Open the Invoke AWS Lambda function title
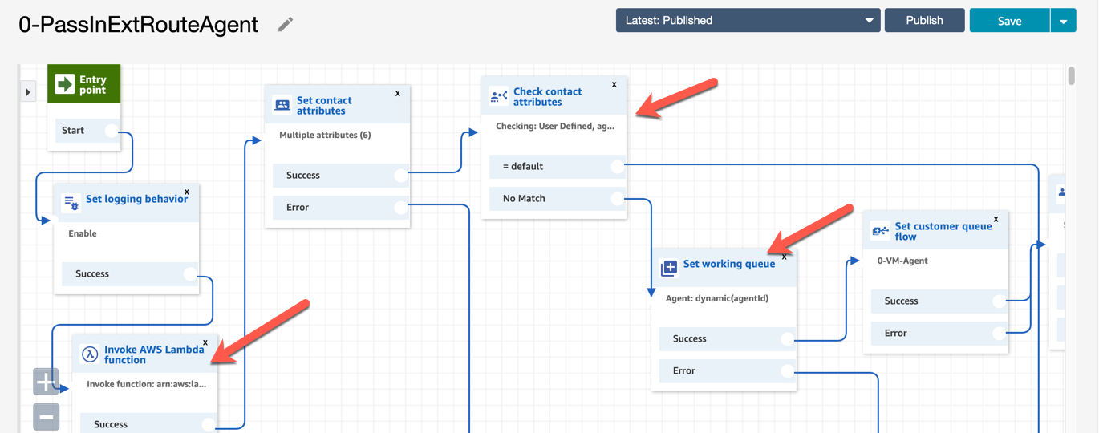 point(154,354)
